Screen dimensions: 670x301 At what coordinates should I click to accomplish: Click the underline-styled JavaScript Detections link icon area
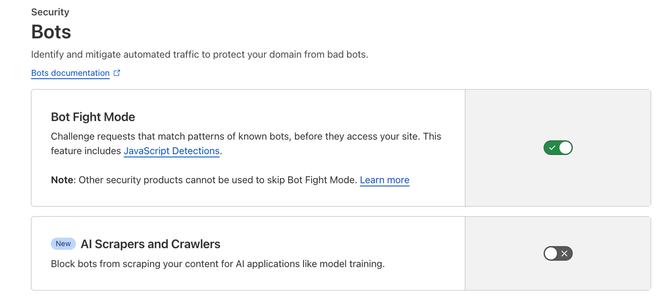pyautogui.click(x=171, y=152)
